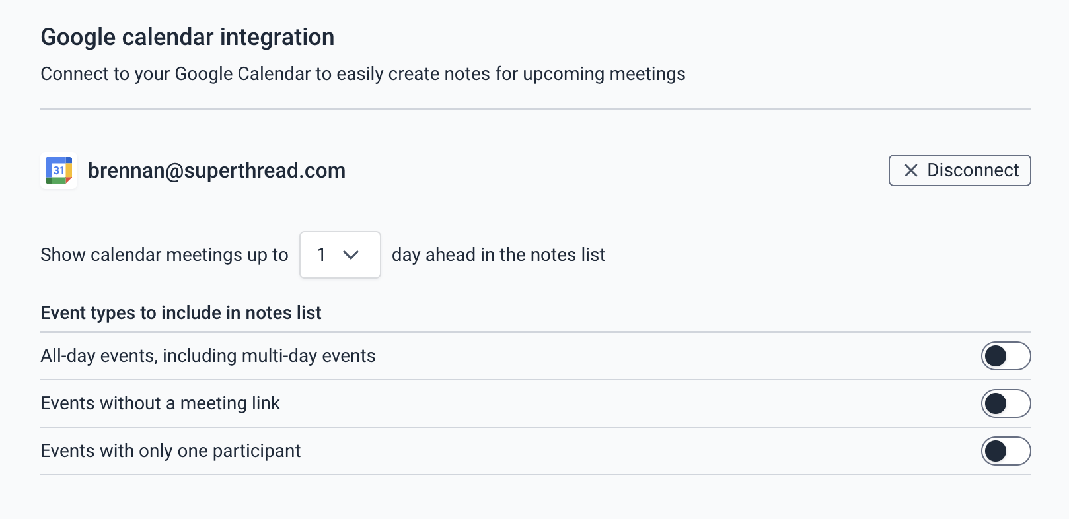Open the days-ahead dropdown
Viewport: 1069px width, 519px height.
point(340,255)
